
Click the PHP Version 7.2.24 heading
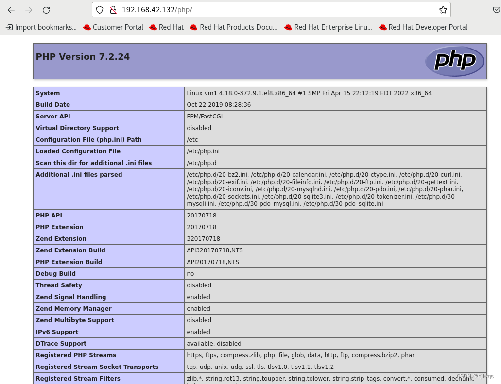tap(83, 57)
